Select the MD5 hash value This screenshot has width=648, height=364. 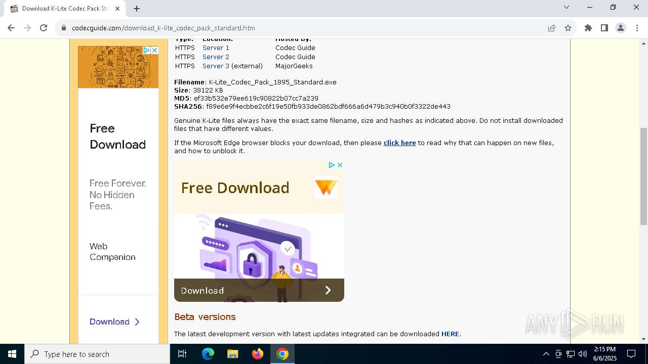(256, 98)
